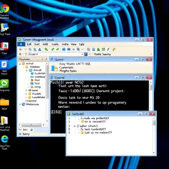Select the top root folder tree item

pos(27,64)
